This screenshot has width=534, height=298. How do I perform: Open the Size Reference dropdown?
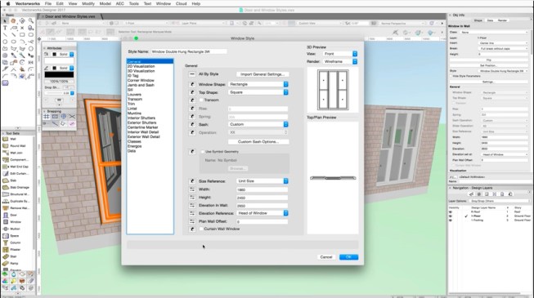coord(263,181)
